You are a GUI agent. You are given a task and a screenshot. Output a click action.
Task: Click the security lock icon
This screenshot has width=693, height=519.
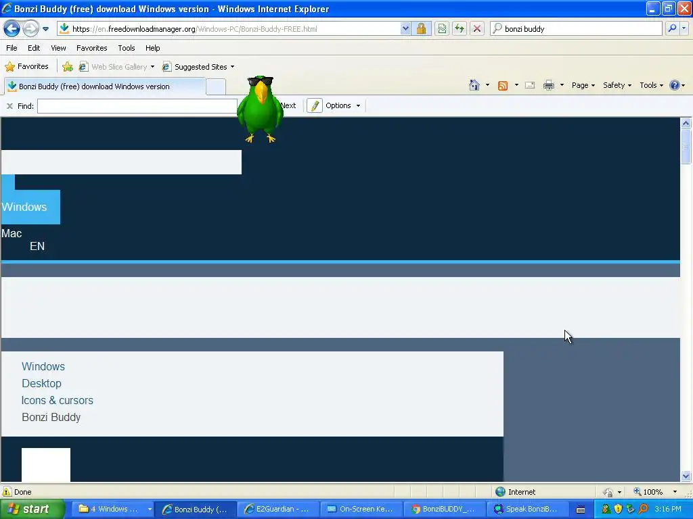tap(421, 29)
